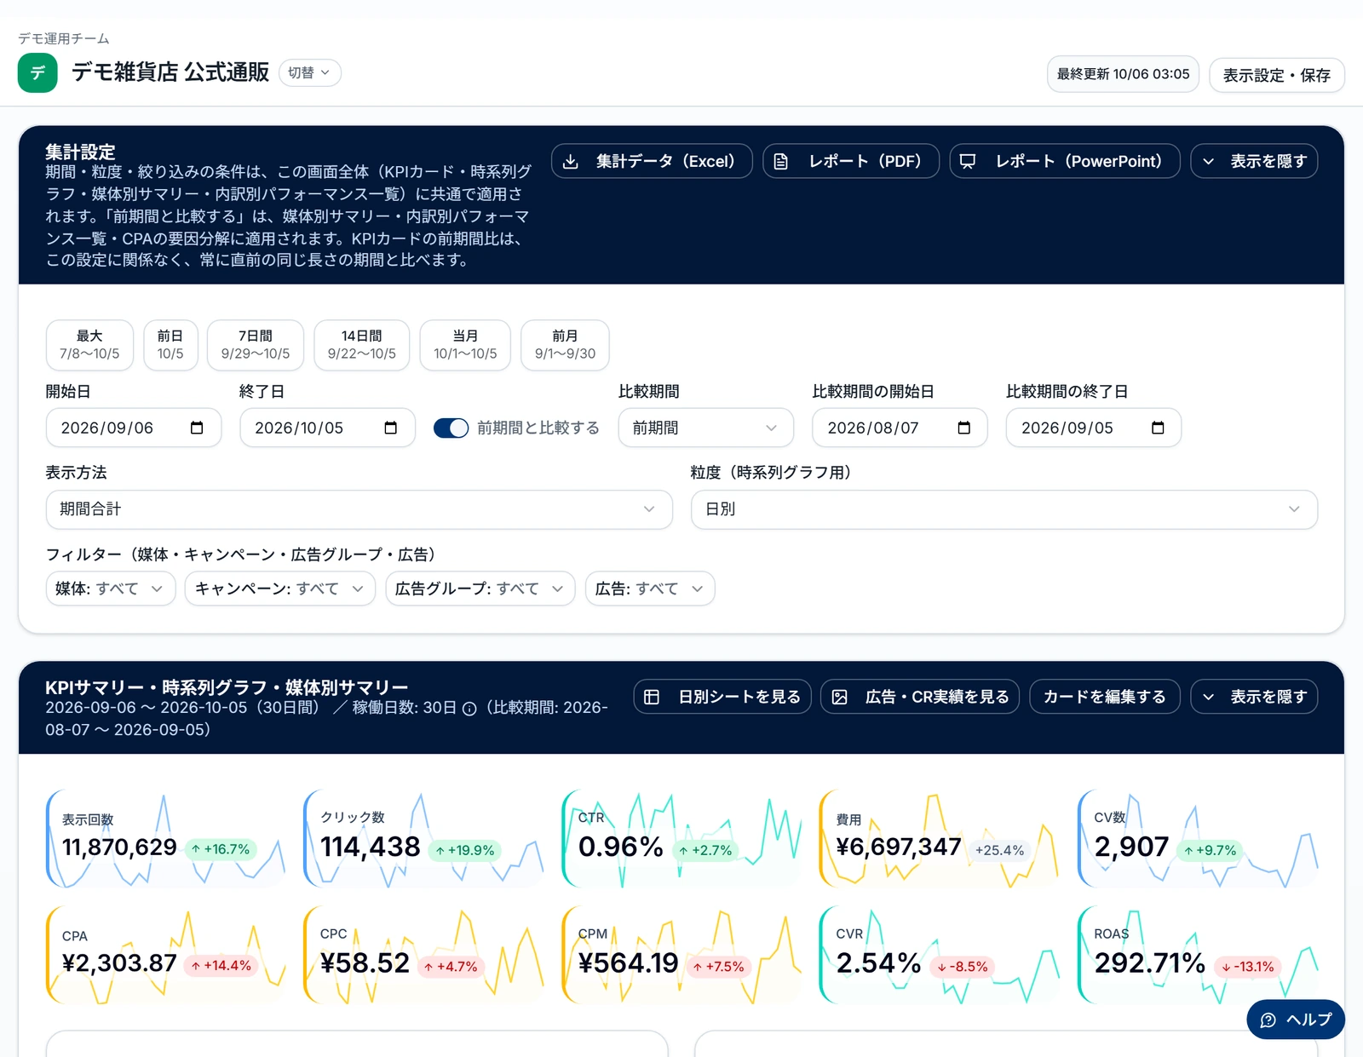Click 表示設定・保存 button
Image resolution: width=1363 pixels, height=1057 pixels.
(x=1277, y=75)
